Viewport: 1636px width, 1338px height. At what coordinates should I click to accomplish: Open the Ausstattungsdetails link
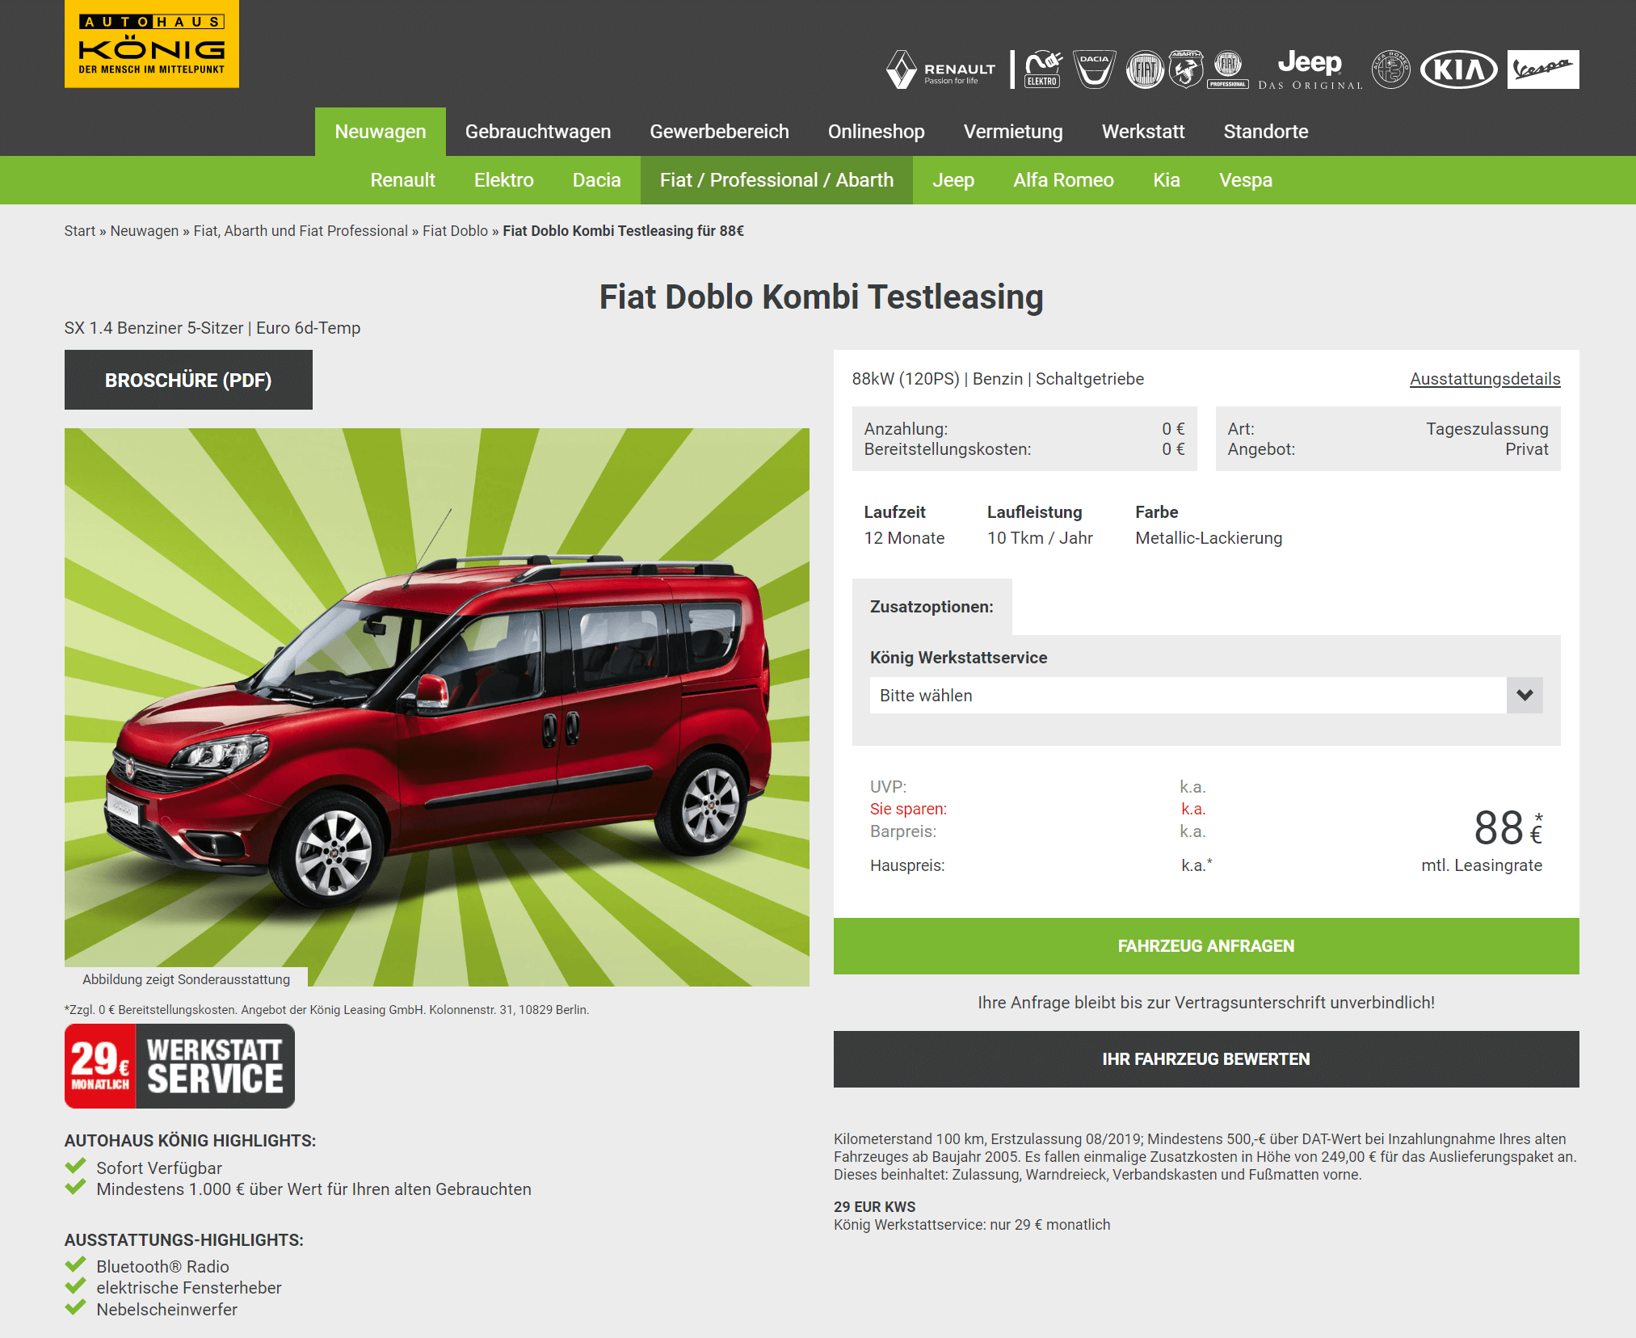tap(1485, 379)
